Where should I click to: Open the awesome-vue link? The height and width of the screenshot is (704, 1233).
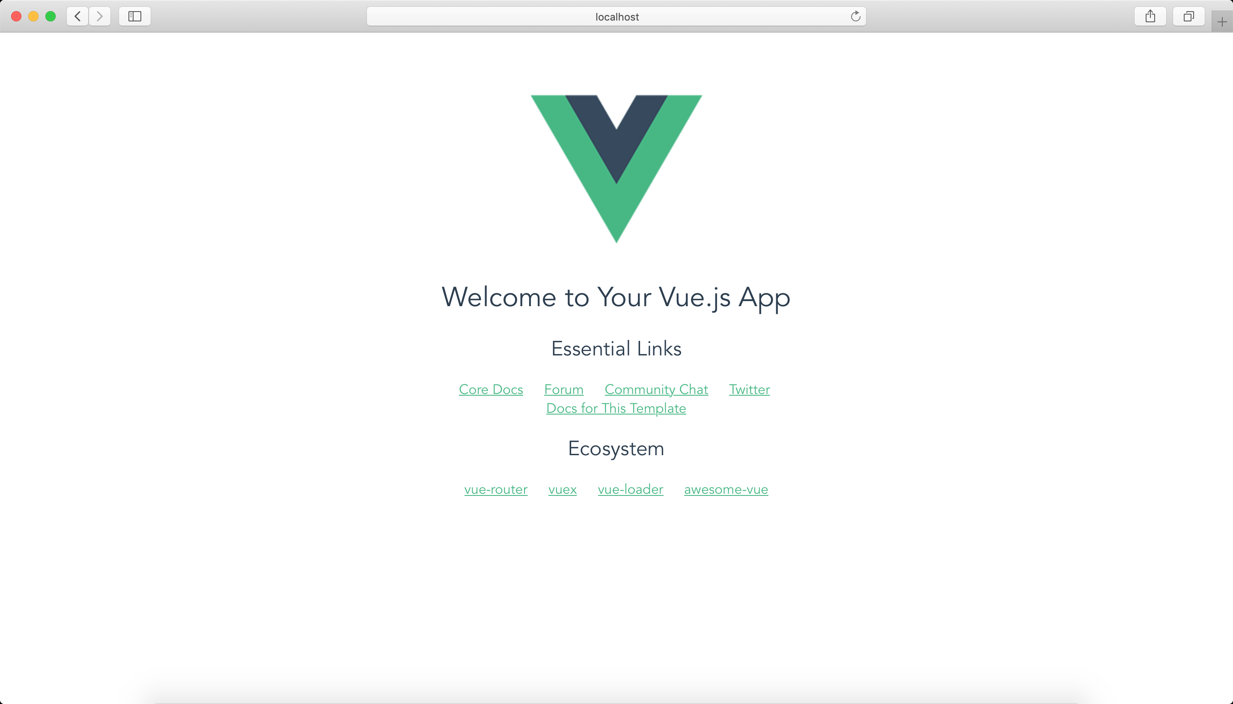click(726, 489)
